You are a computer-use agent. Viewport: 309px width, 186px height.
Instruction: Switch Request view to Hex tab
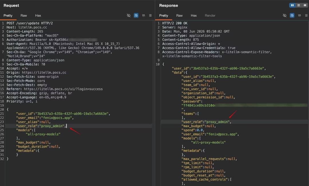(38, 15)
